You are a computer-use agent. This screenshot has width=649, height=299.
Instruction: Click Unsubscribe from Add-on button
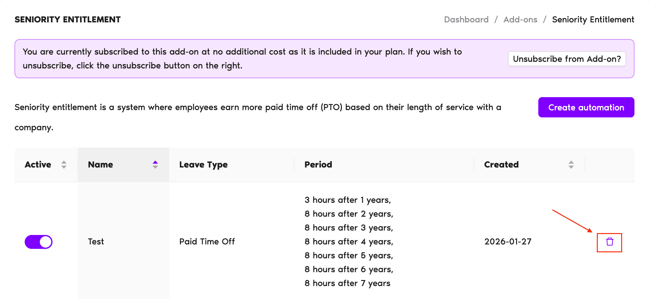[x=567, y=59]
